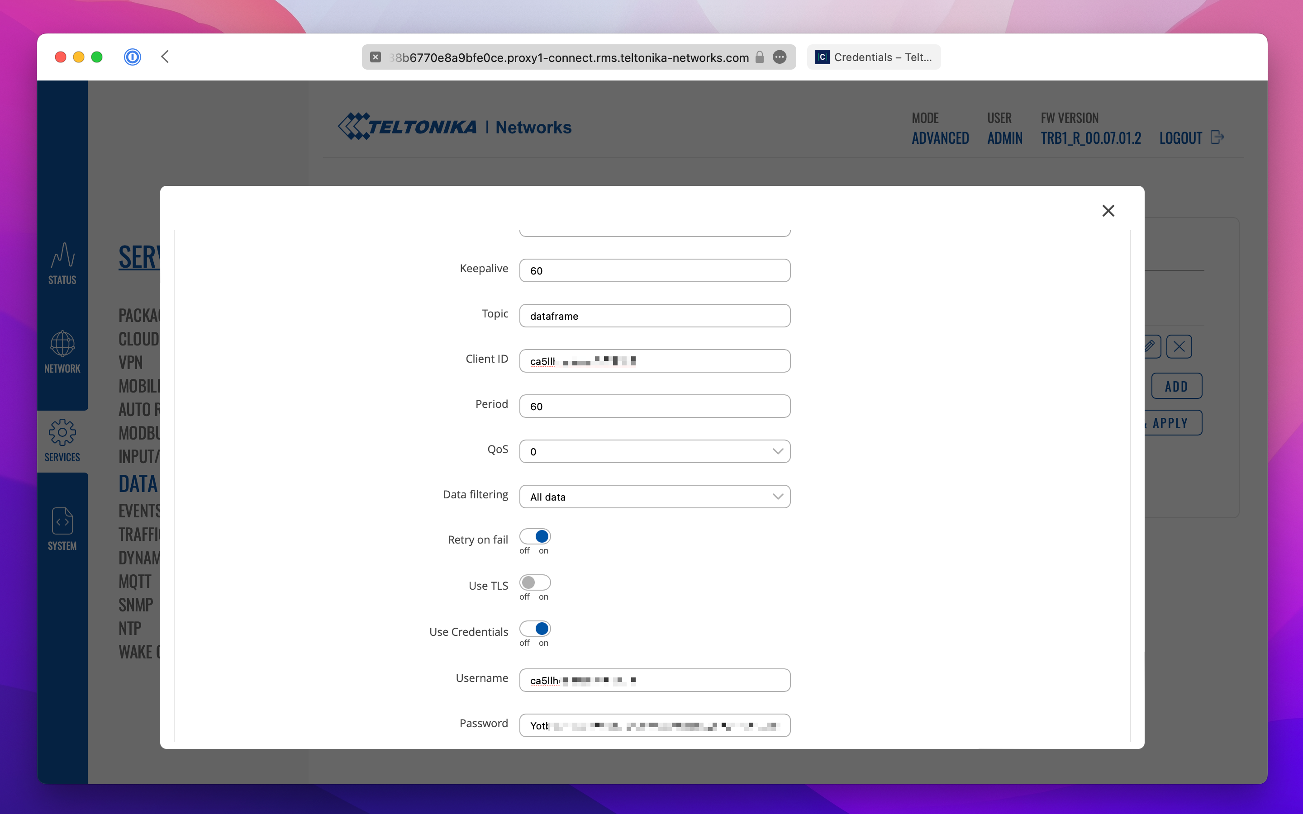The width and height of the screenshot is (1303, 814).
Task: Close the configuration modal with the X icon
Action: 1108,210
